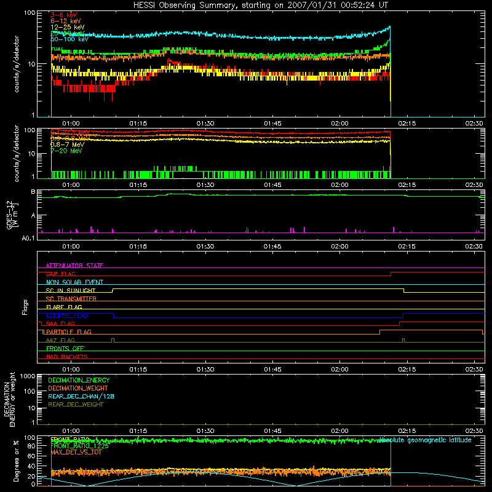
Task: Click the cyan 50-100 keV legend label
Action: 69,39
